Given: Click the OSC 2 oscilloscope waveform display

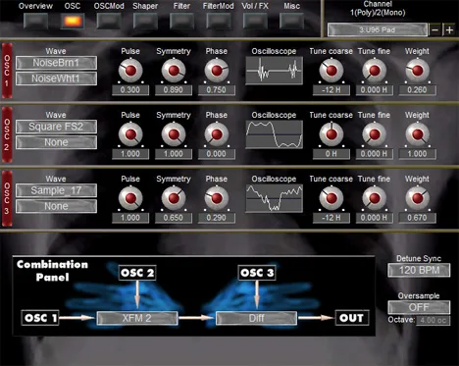Looking at the screenshot, I should point(274,134).
